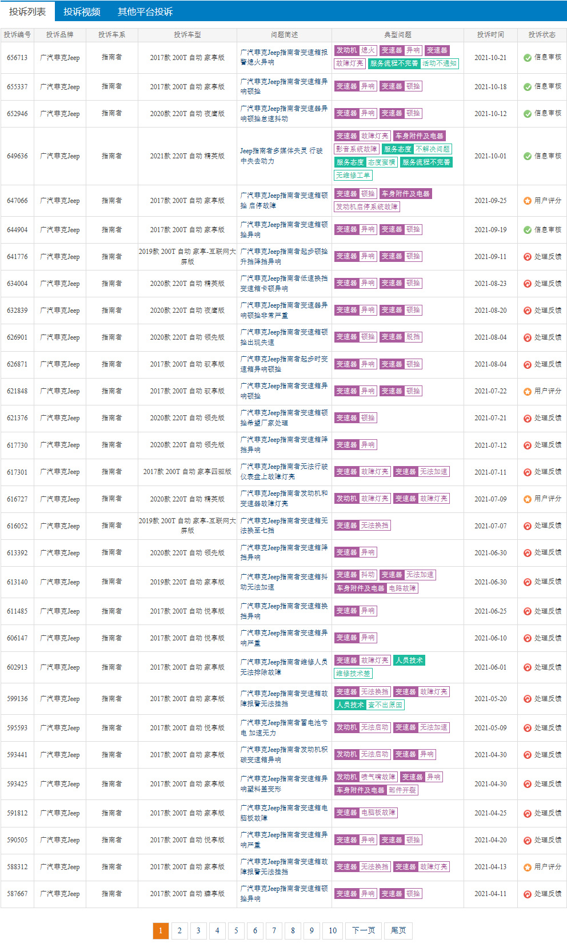Click the 活动不通知 tag
This screenshot has width=567, height=943.
pos(440,63)
